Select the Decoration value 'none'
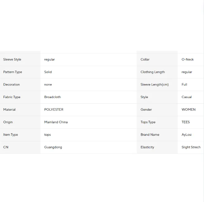Screen dimensions: 204x202 48,85
